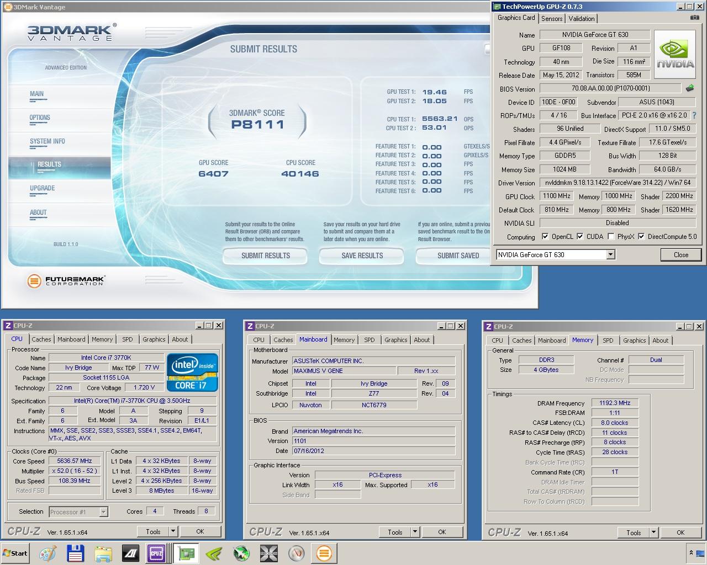This screenshot has width=707, height=565.
Task: Open OPTIONS in the 3DMark Vantage sidebar
Action: coord(40,118)
